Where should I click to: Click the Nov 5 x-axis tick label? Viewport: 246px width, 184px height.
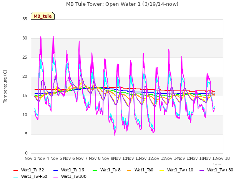click(x=56, y=158)
